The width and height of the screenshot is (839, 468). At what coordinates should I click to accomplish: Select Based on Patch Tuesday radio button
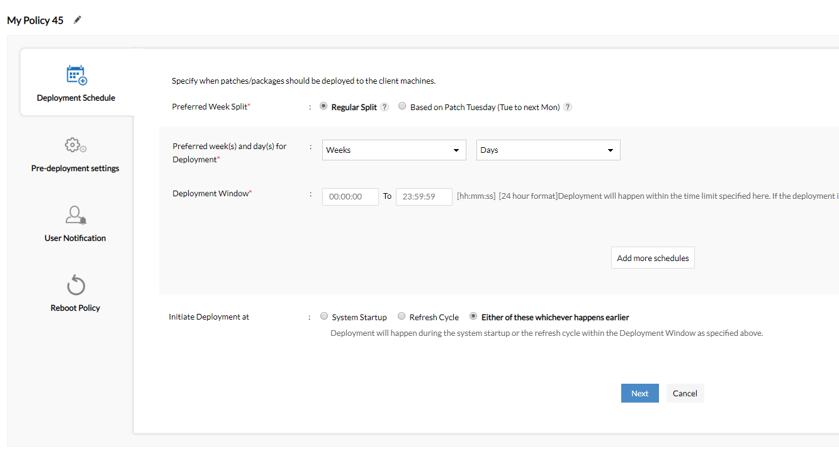coord(402,106)
